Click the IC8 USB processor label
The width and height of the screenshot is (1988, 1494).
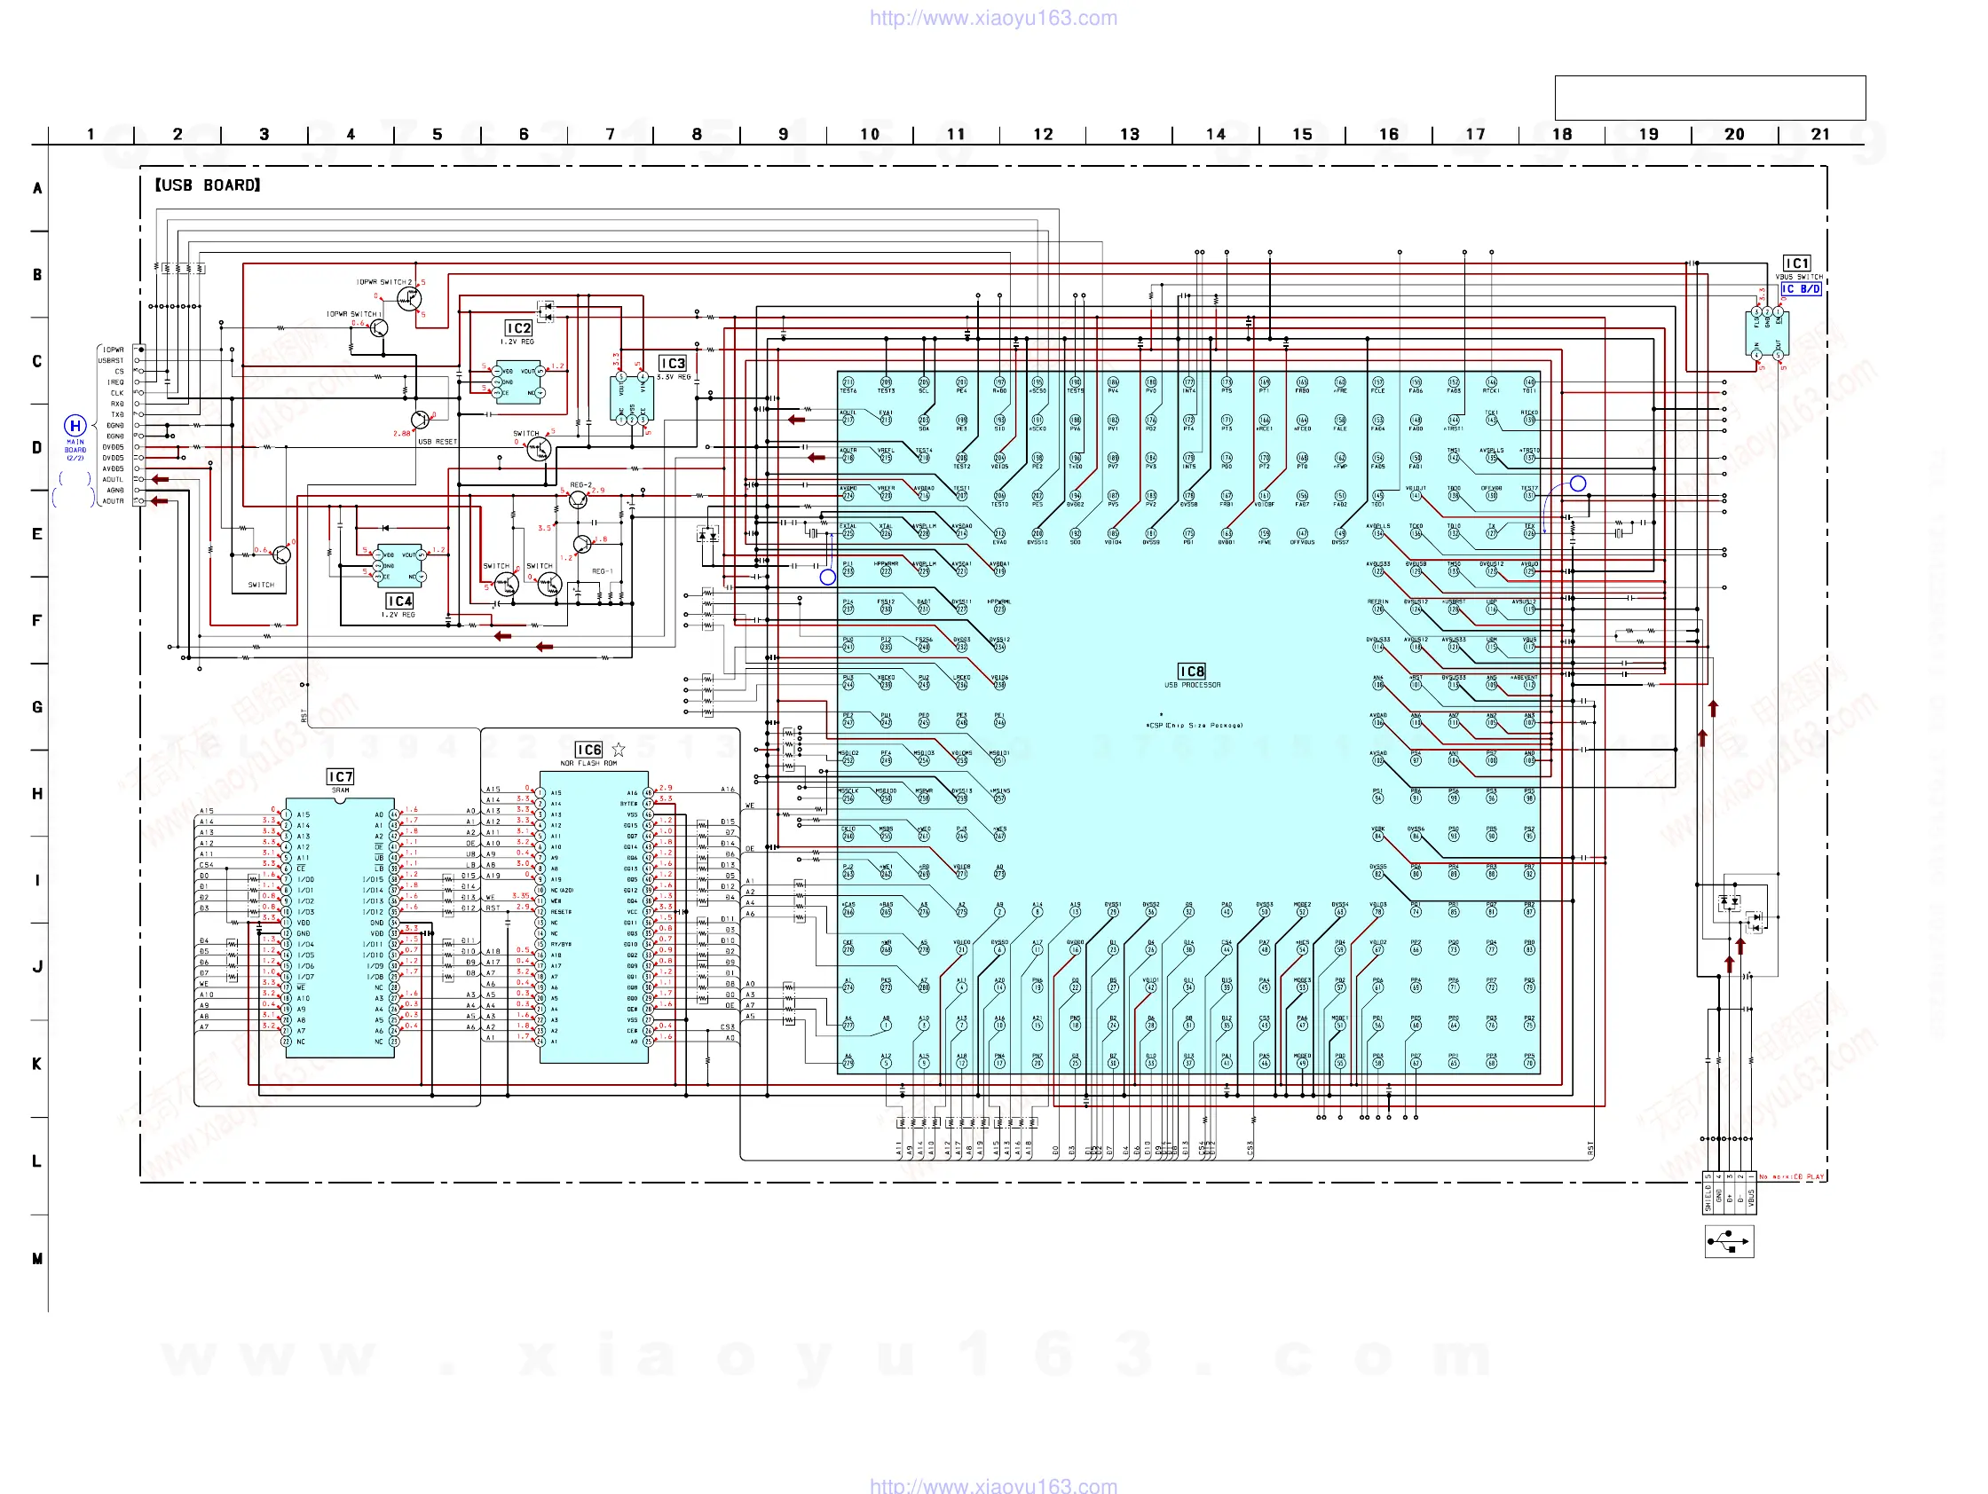click(1192, 672)
